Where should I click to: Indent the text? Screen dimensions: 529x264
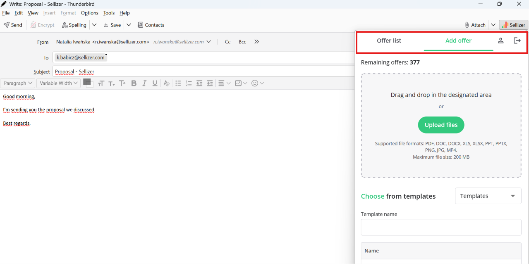(210, 83)
